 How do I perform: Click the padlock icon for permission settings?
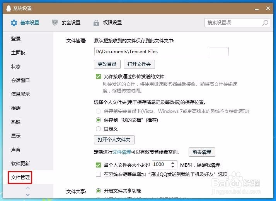(96, 23)
